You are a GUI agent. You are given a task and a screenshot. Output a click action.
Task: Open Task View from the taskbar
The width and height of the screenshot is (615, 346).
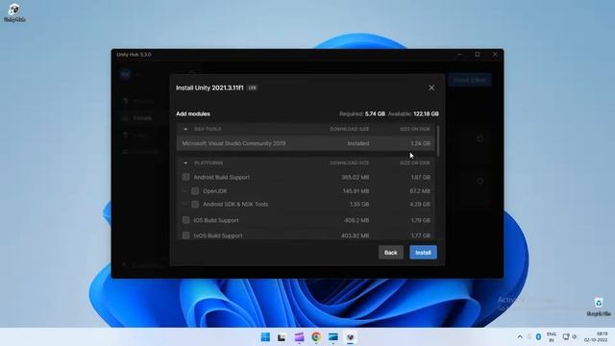[282, 337]
